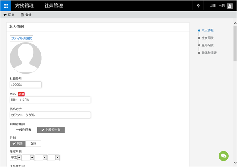This screenshot has width=237, height=167.
Task: Click the scroll up arrow
Action: (x=235, y=23)
